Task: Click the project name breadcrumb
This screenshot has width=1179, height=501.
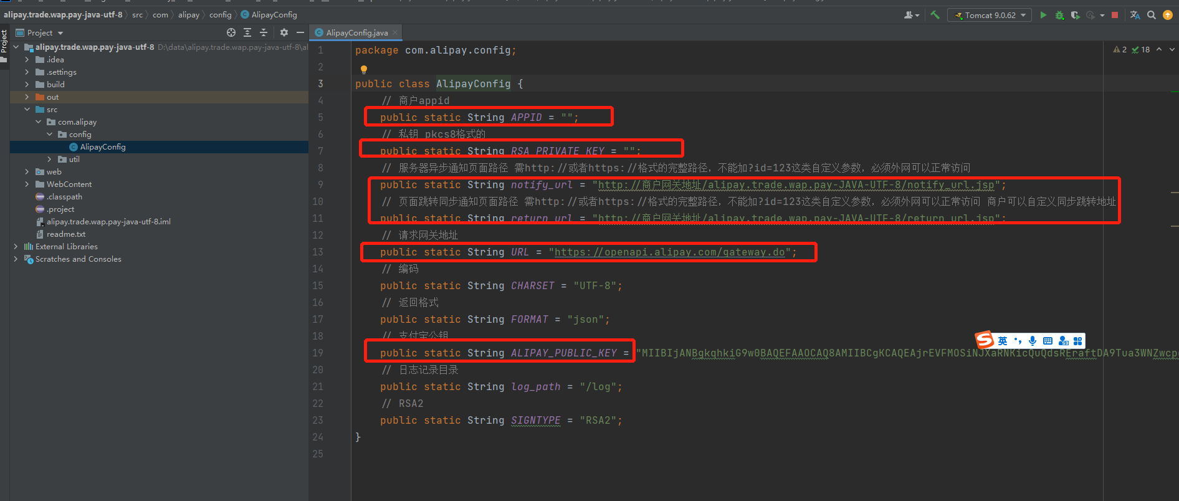Action: (x=63, y=15)
